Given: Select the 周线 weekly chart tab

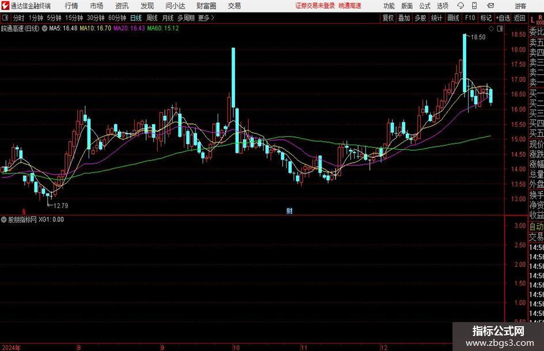Looking at the screenshot, I should pyautogui.click(x=152, y=18).
